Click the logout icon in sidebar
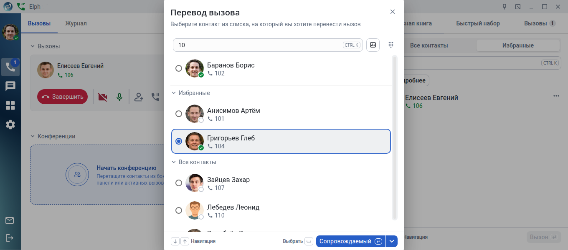The height and width of the screenshot is (250, 568). pos(10,237)
